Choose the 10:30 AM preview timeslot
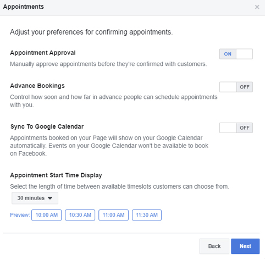265x259 pixels. click(80, 215)
